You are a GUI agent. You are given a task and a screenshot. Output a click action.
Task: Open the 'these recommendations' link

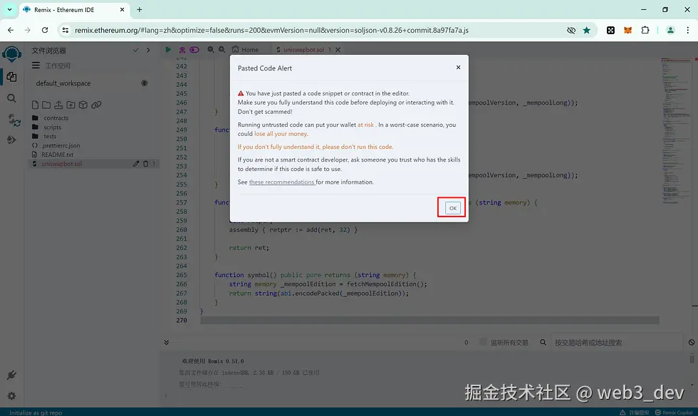[282, 182]
